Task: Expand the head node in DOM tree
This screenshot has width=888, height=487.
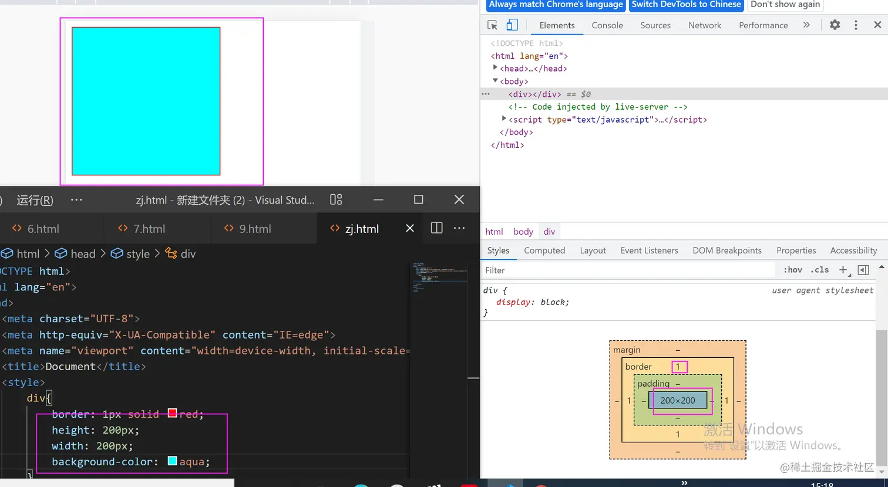Action: tap(495, 68)
